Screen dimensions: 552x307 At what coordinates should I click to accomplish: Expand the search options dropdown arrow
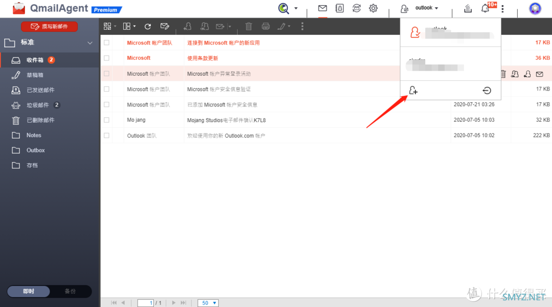[x=296, y=8]
